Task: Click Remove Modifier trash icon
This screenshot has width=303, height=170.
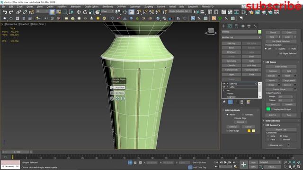Action: coord(242,102)
